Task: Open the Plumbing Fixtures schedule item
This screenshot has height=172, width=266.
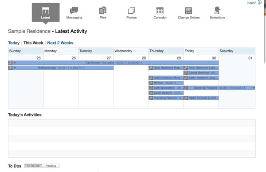Action: coord(166,98)
